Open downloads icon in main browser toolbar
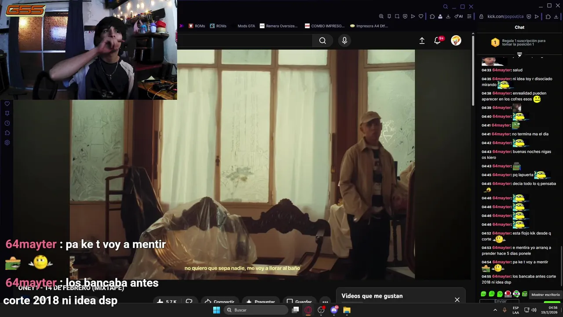 pos(448,16)
